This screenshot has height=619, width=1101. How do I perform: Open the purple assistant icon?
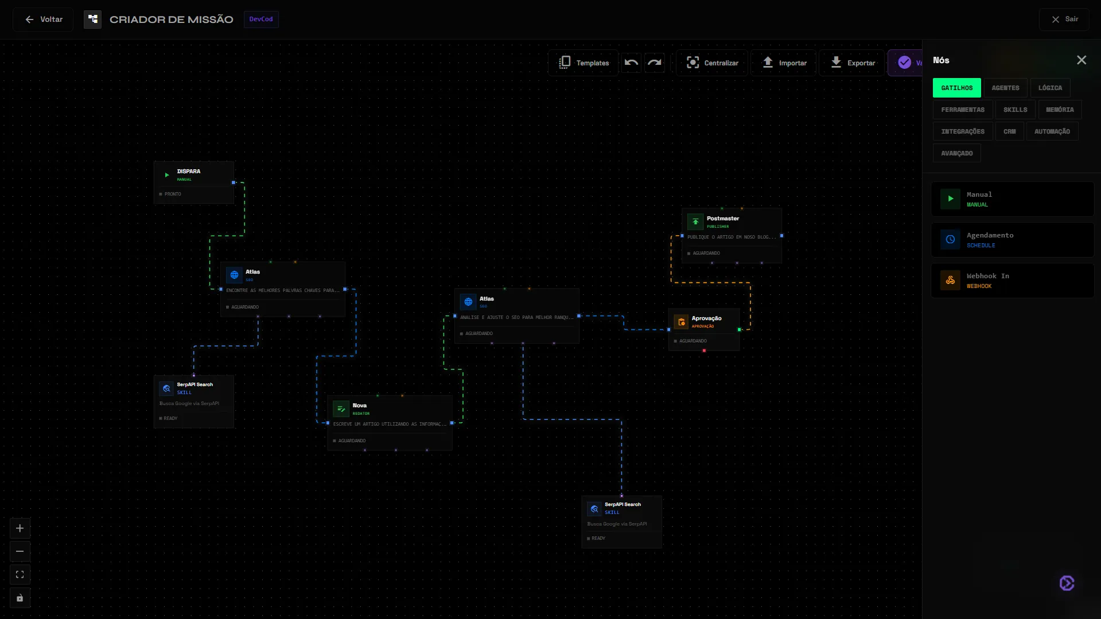click(x=1067, y=583)
